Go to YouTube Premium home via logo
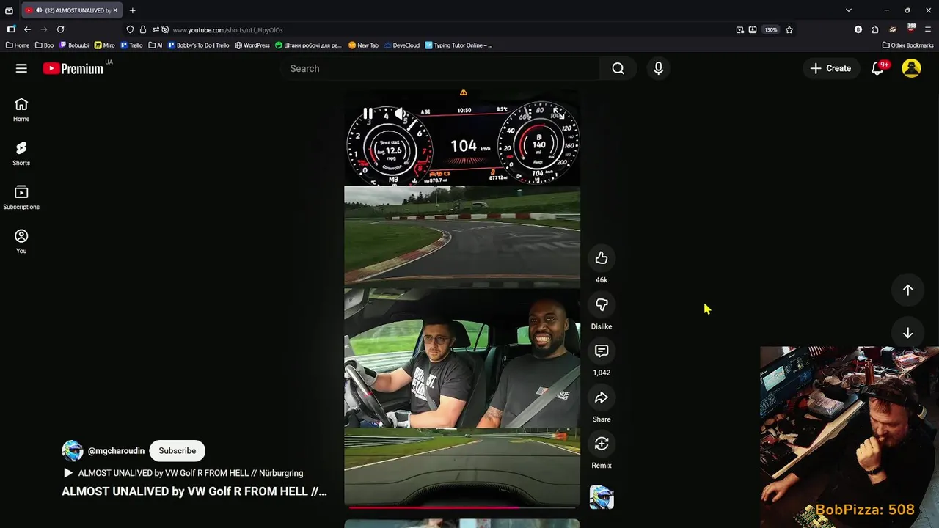 pos(73,68)
